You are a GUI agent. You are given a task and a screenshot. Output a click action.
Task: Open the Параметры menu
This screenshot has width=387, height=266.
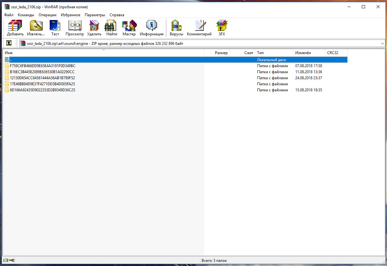point(95,15)
